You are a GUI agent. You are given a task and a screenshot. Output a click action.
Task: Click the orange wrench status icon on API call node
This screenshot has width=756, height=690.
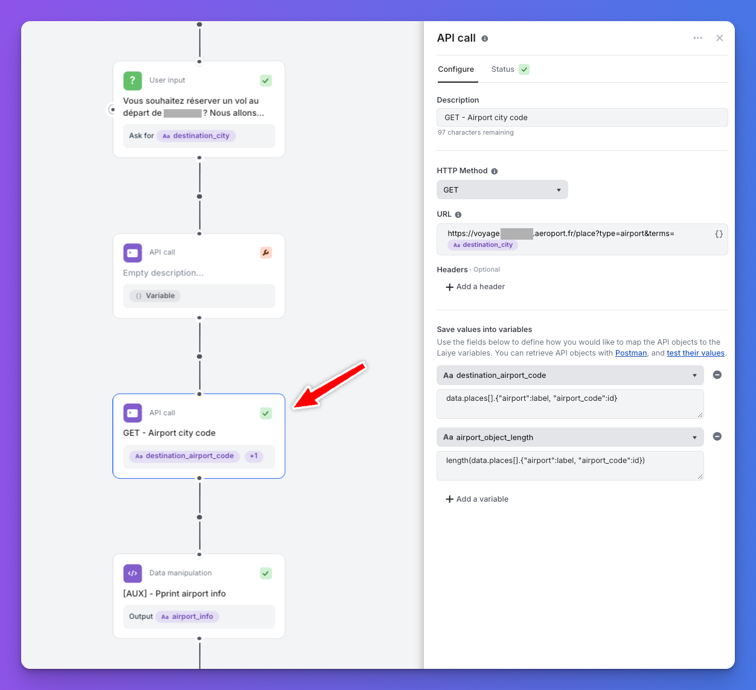coord(266,252)
